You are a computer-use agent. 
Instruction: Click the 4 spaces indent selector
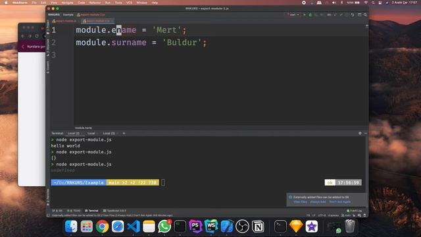334,215
